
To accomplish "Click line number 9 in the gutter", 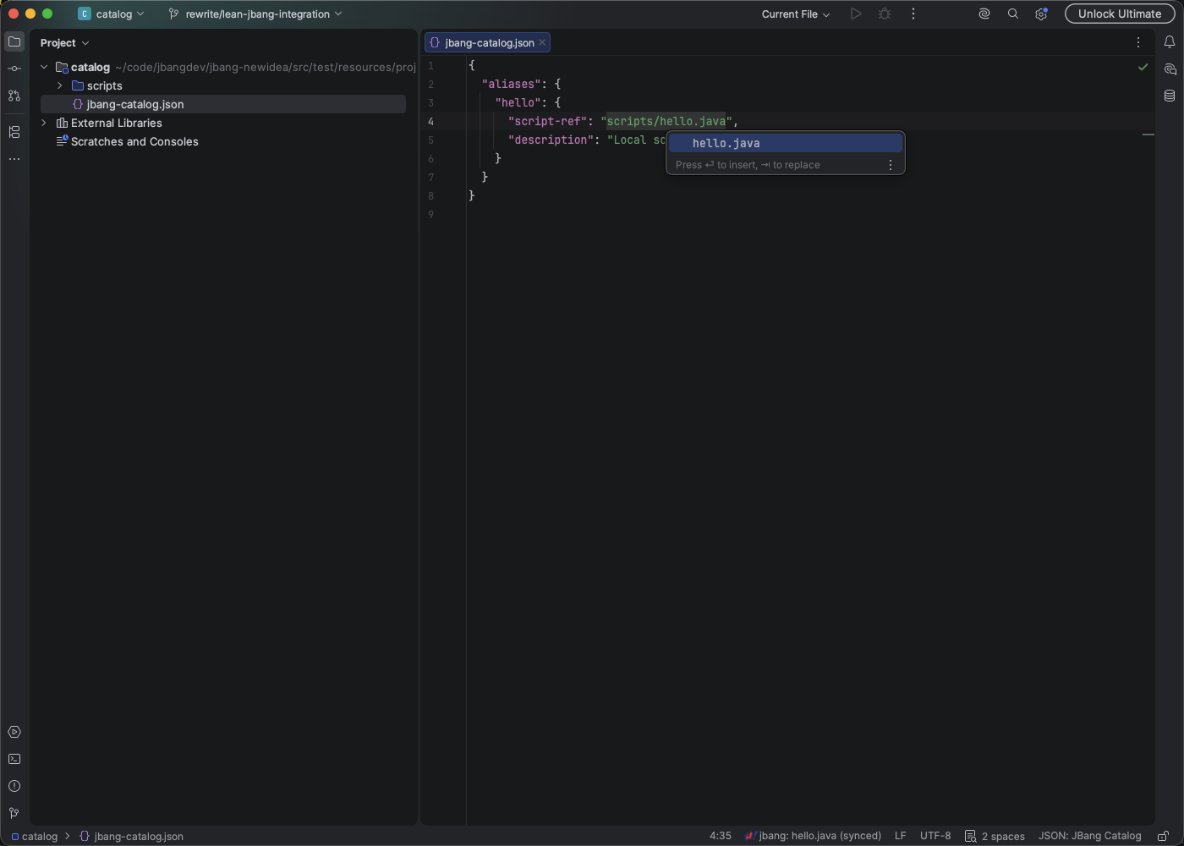I will click(x=431, y=214).
